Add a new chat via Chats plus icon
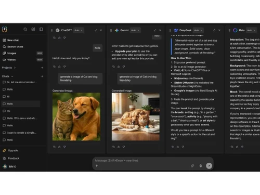This screenshot has height=195, width=260. click(x=42, y=76)
